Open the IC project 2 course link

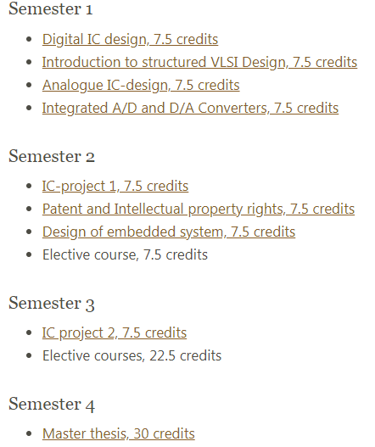115,333
